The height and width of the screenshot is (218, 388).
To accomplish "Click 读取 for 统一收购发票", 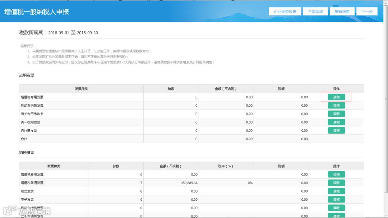I will 336,122.
